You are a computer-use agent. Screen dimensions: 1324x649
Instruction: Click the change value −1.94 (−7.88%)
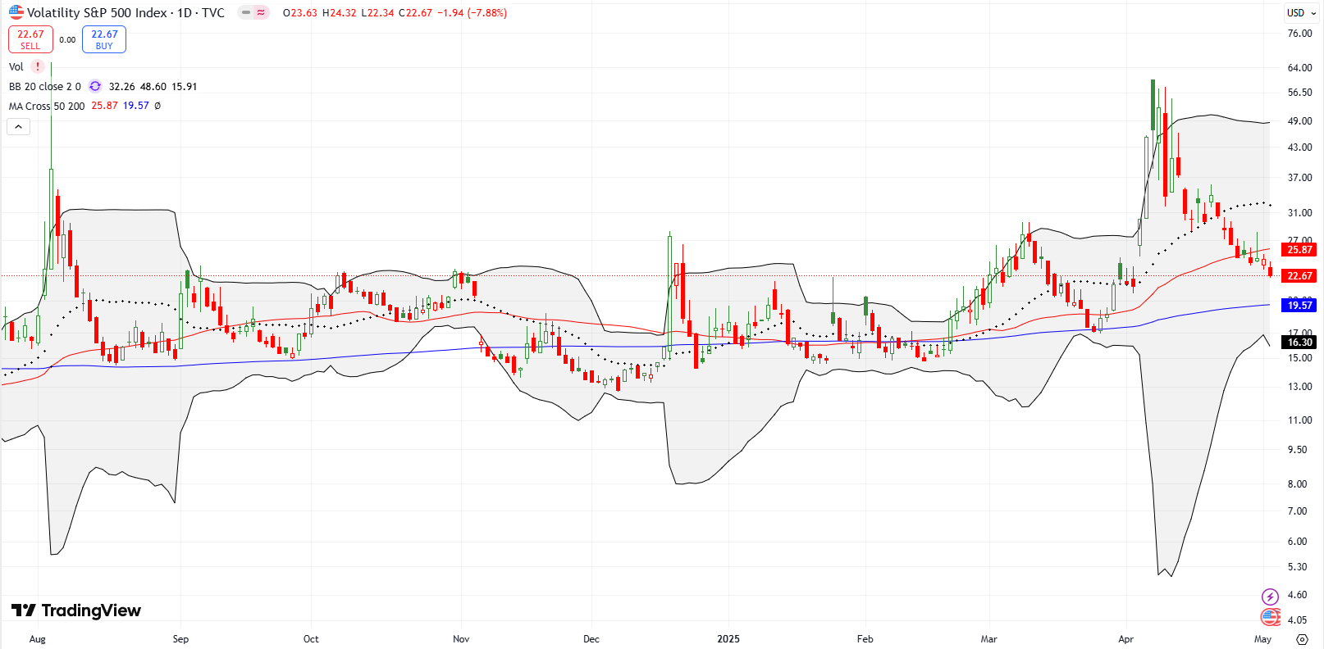pos(472,12)
